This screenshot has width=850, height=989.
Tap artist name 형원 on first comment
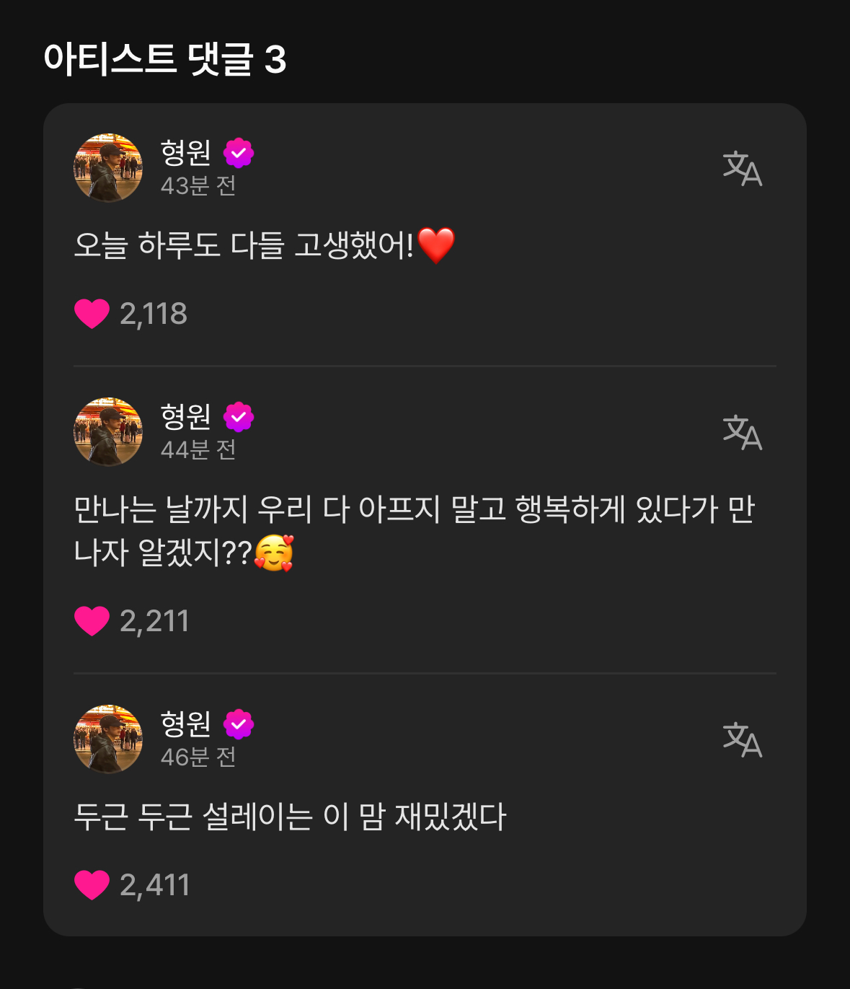point(186,152)
